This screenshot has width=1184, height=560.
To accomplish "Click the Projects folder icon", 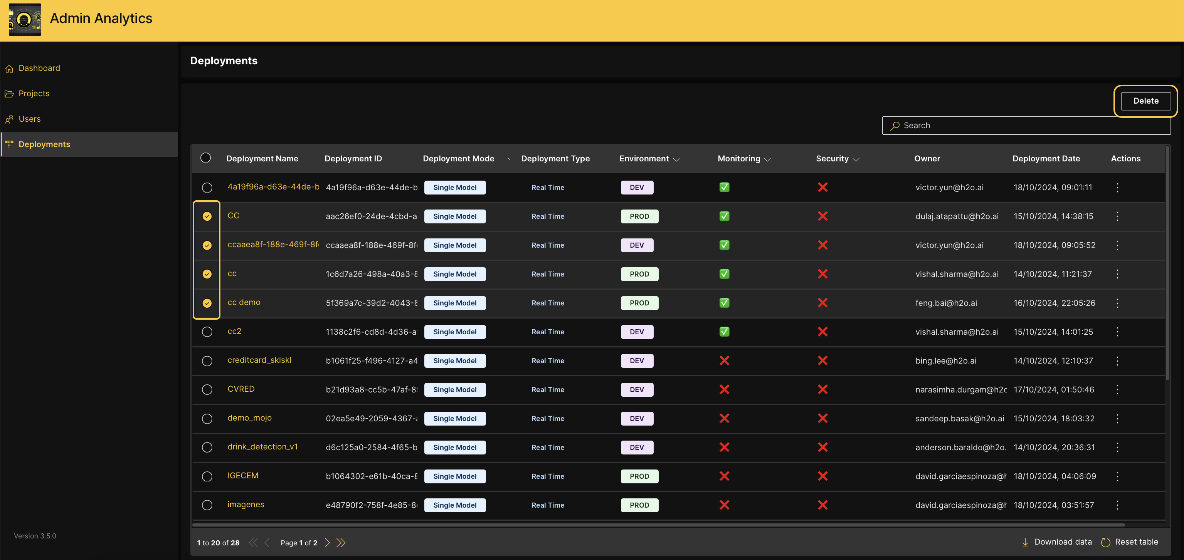I will tap(10, 93).
